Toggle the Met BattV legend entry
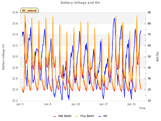Image resolution: width=161 pixels, height=121 pixels. [x=62, y=116]
